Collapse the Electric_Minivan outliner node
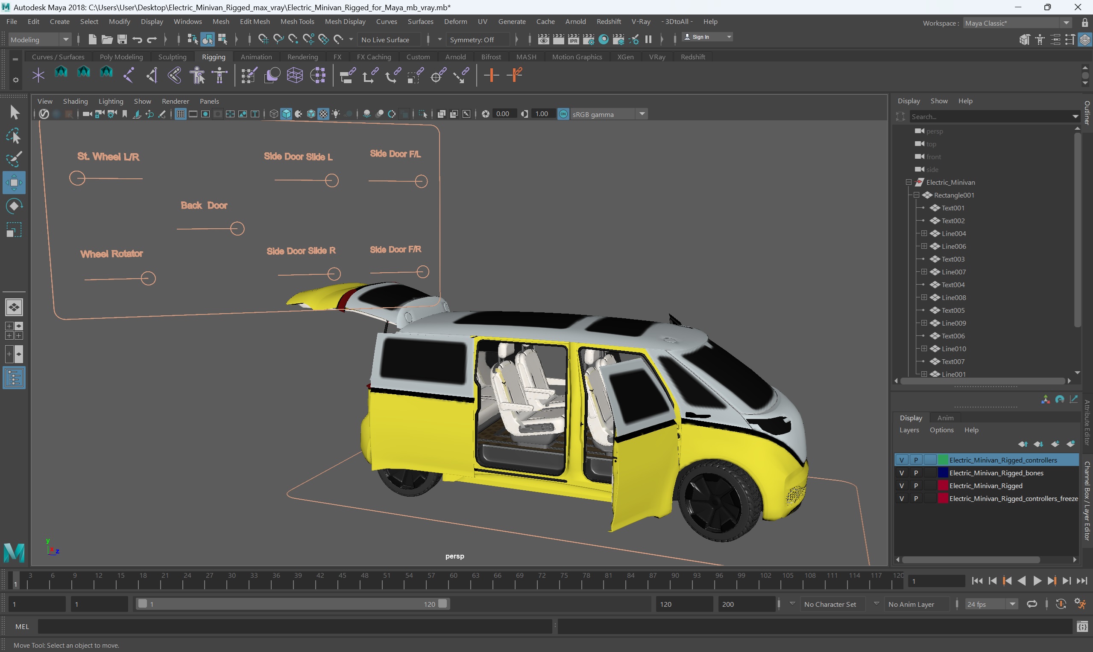Viewport: 1093px width, 652px height. [x=908, y=182]
